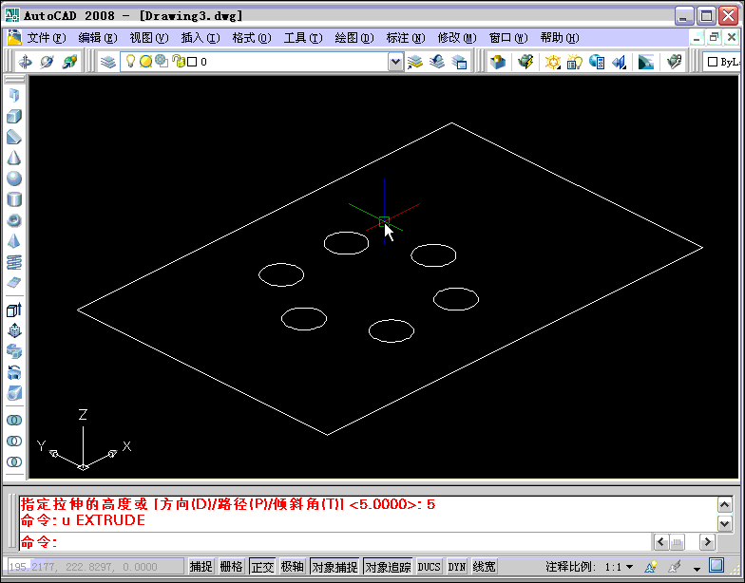Click Layer Previous icon
This screenshot has height=583, width=745.
[x=437, y=62]
